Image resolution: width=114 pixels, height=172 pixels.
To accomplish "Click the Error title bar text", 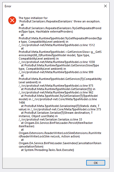I will (x=8, y=6).
